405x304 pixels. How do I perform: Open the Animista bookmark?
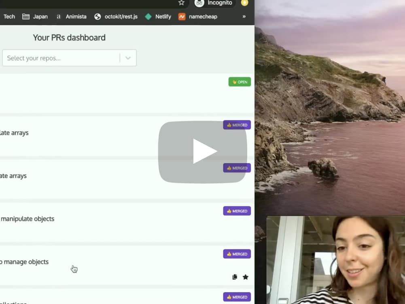72,17
